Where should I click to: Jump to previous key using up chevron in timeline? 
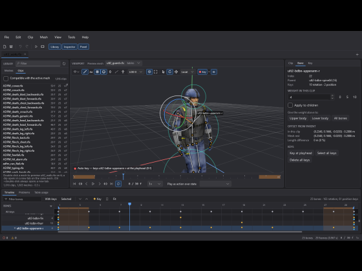point(87,199)
